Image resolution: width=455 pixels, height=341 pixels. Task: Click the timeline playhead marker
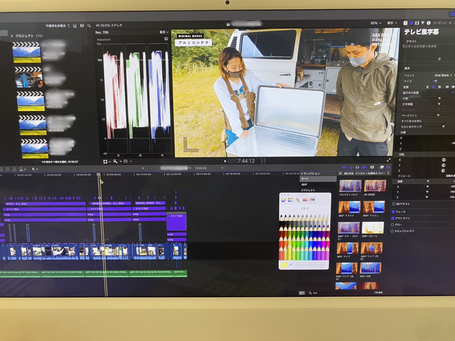(x=99, y=175)
